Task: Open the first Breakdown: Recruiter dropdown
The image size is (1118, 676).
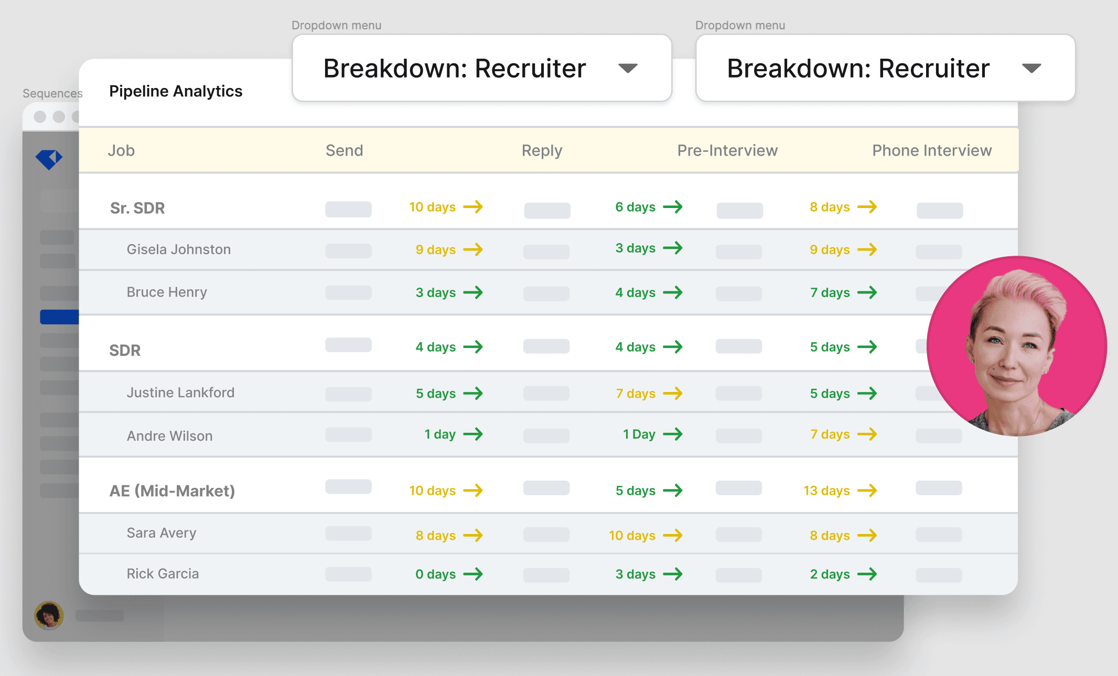Action: pyautogui.click(x=481, y=68)
